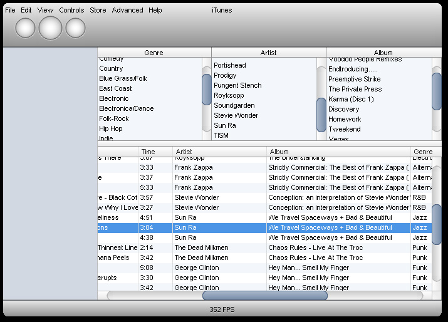448x322 pixels.
Task: Select Preemptive Strike album
Action: (379, 79)
